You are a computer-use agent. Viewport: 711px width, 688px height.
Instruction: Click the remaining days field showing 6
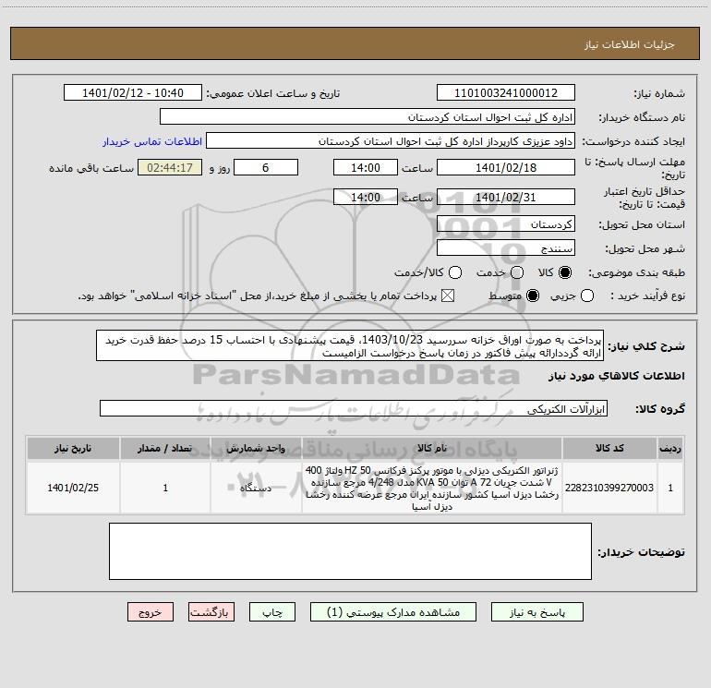(266, 167)
